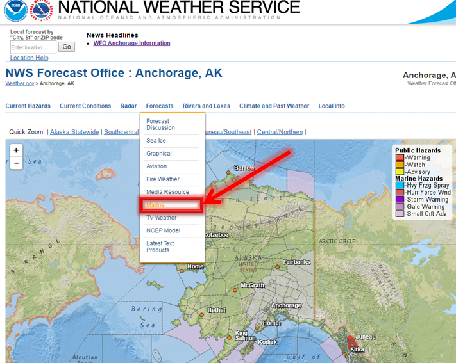The image size is (456, 363).
Task: Click the Nome city marker on map
Action: (x=182, y=271)
